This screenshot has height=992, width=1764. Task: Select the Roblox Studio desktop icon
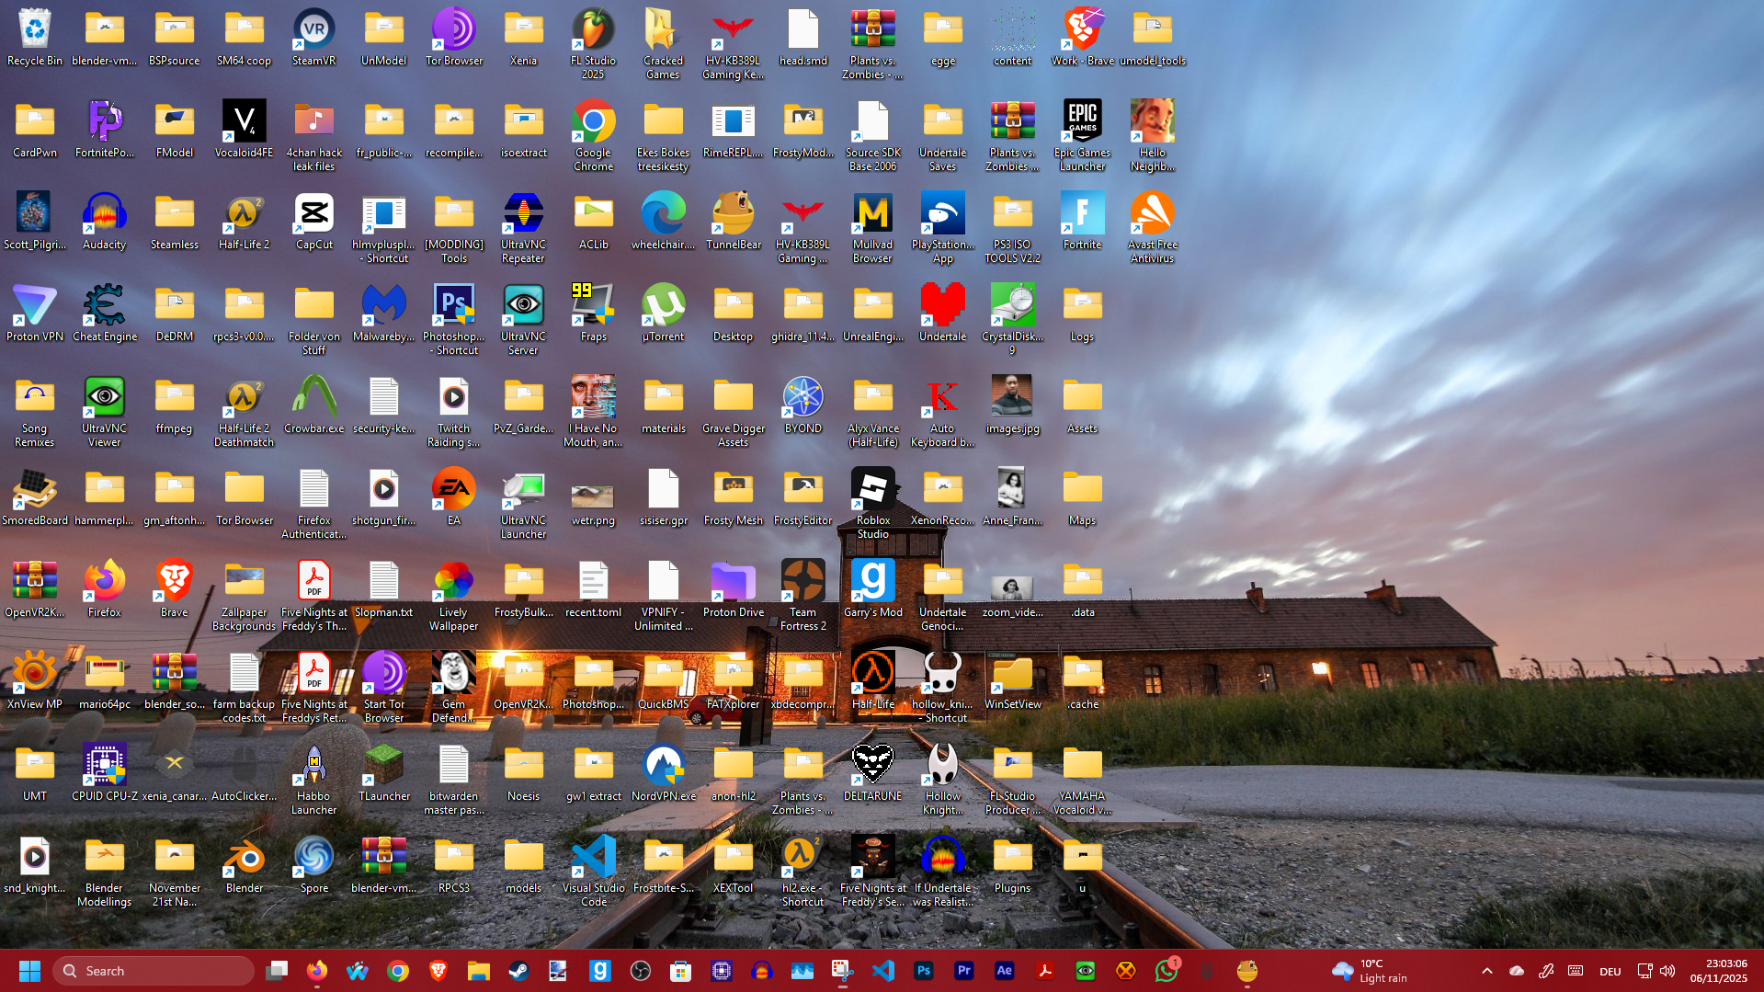click(x=872, y=492)
